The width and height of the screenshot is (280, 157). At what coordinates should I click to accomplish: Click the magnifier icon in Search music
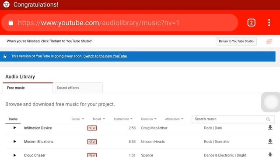click(268, 119)
